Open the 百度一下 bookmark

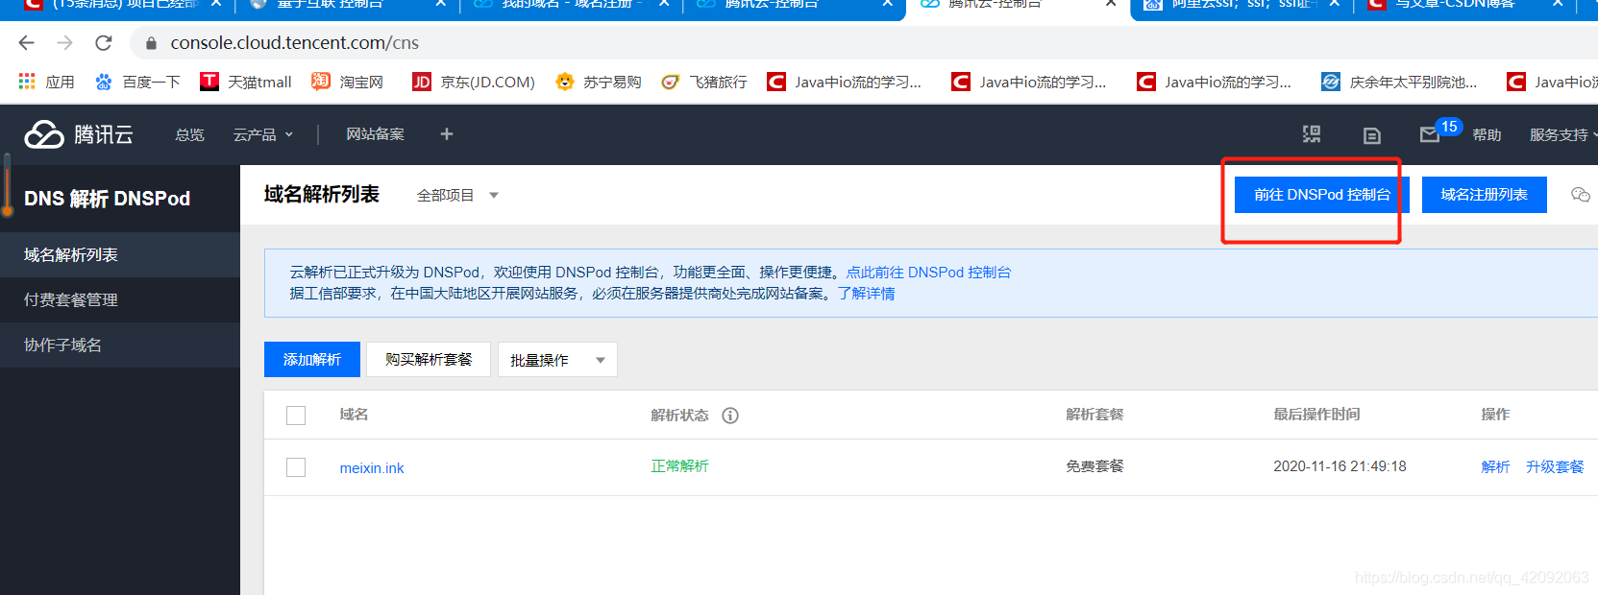(x=137, y=82)
